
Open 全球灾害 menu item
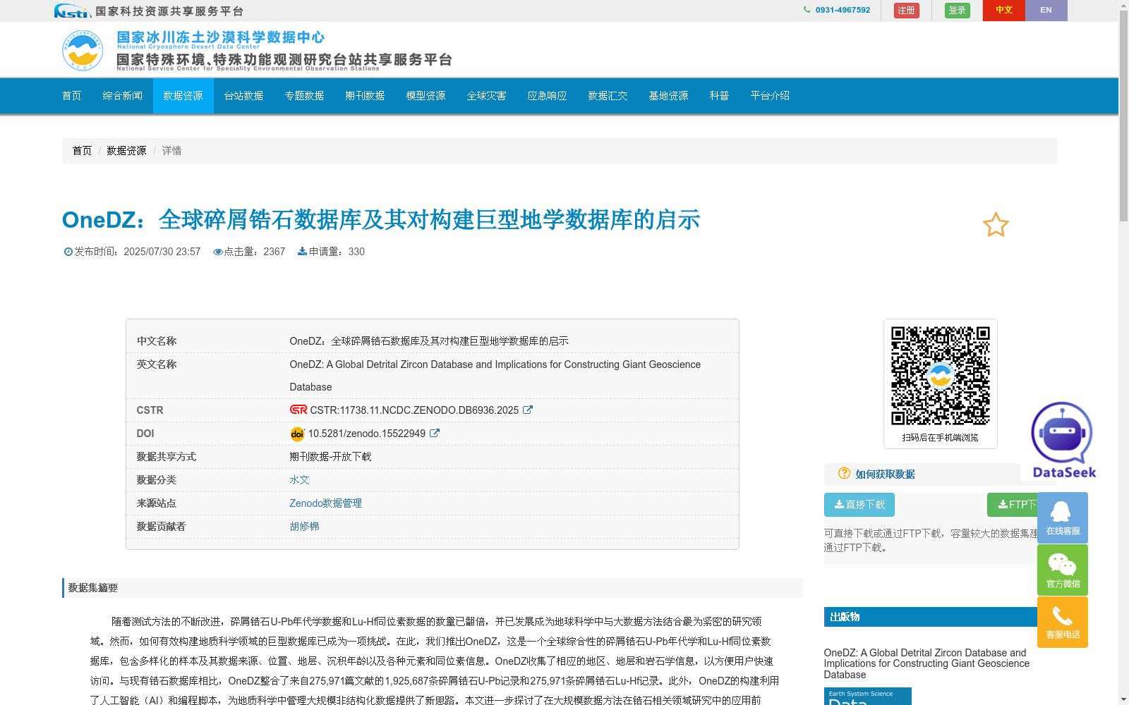click(487, 96)
